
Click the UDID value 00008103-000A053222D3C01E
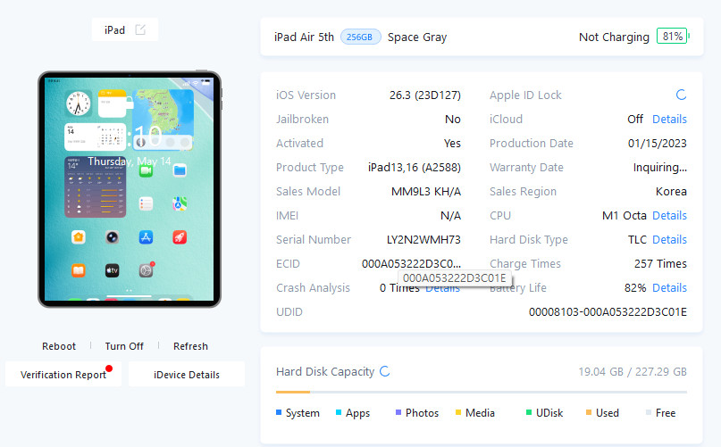pyautogui.click(x=608, y=312)
